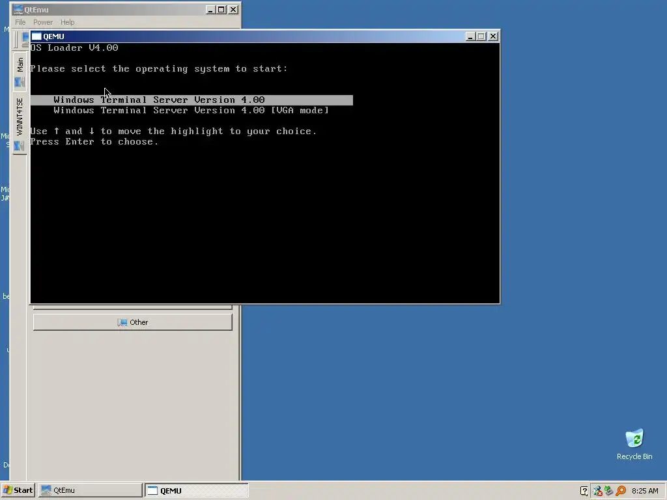This screenshot has height=500, width=667.
Task: Open the Start menu
Action: pos(18,490)
